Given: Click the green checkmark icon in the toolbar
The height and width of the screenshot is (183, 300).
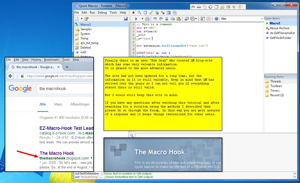Looking at the screenshot, I should tap(151, 13).
